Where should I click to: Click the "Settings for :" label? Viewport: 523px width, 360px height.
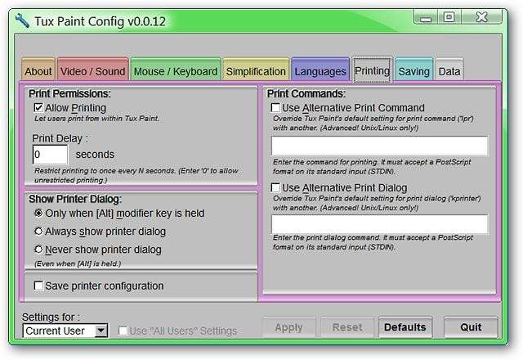(x=51, y=317)
